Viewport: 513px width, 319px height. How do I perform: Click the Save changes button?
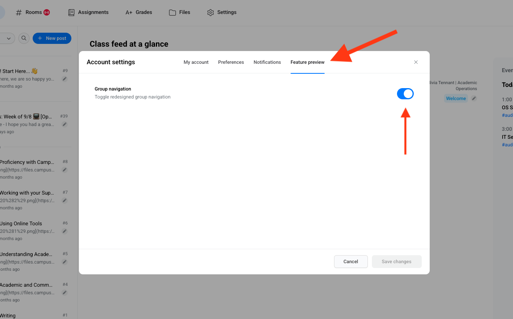click(396, 262)
